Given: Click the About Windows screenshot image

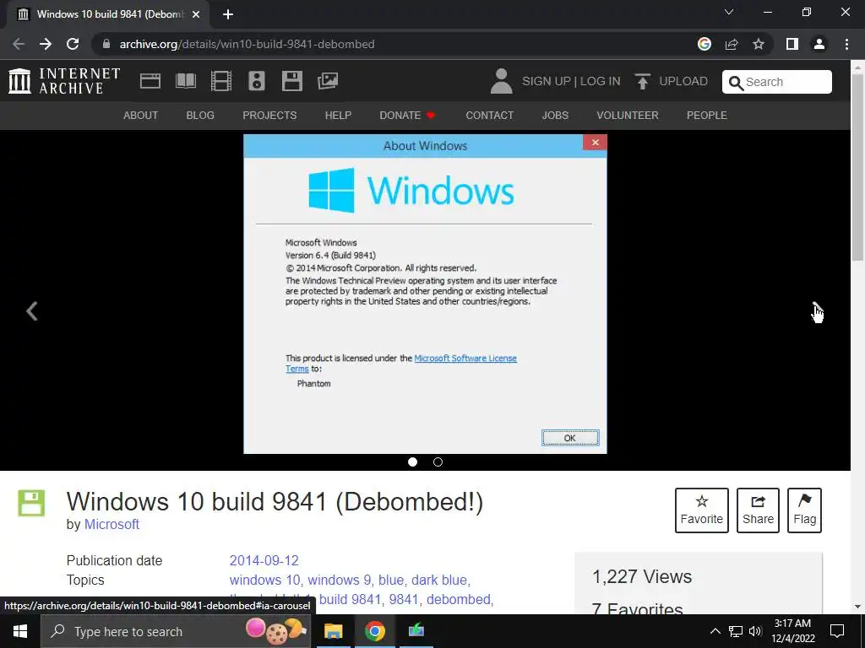Looking at the screenshot, I should pos(426,294).
